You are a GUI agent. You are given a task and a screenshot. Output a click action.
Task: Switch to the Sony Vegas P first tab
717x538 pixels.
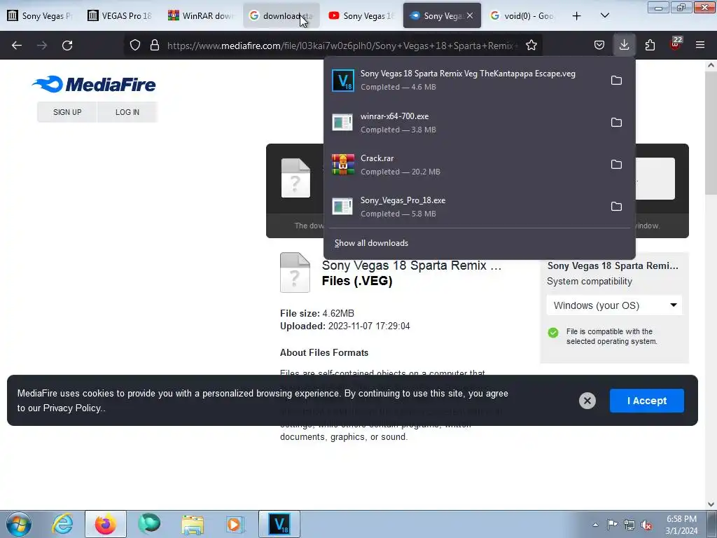[40, 15]
